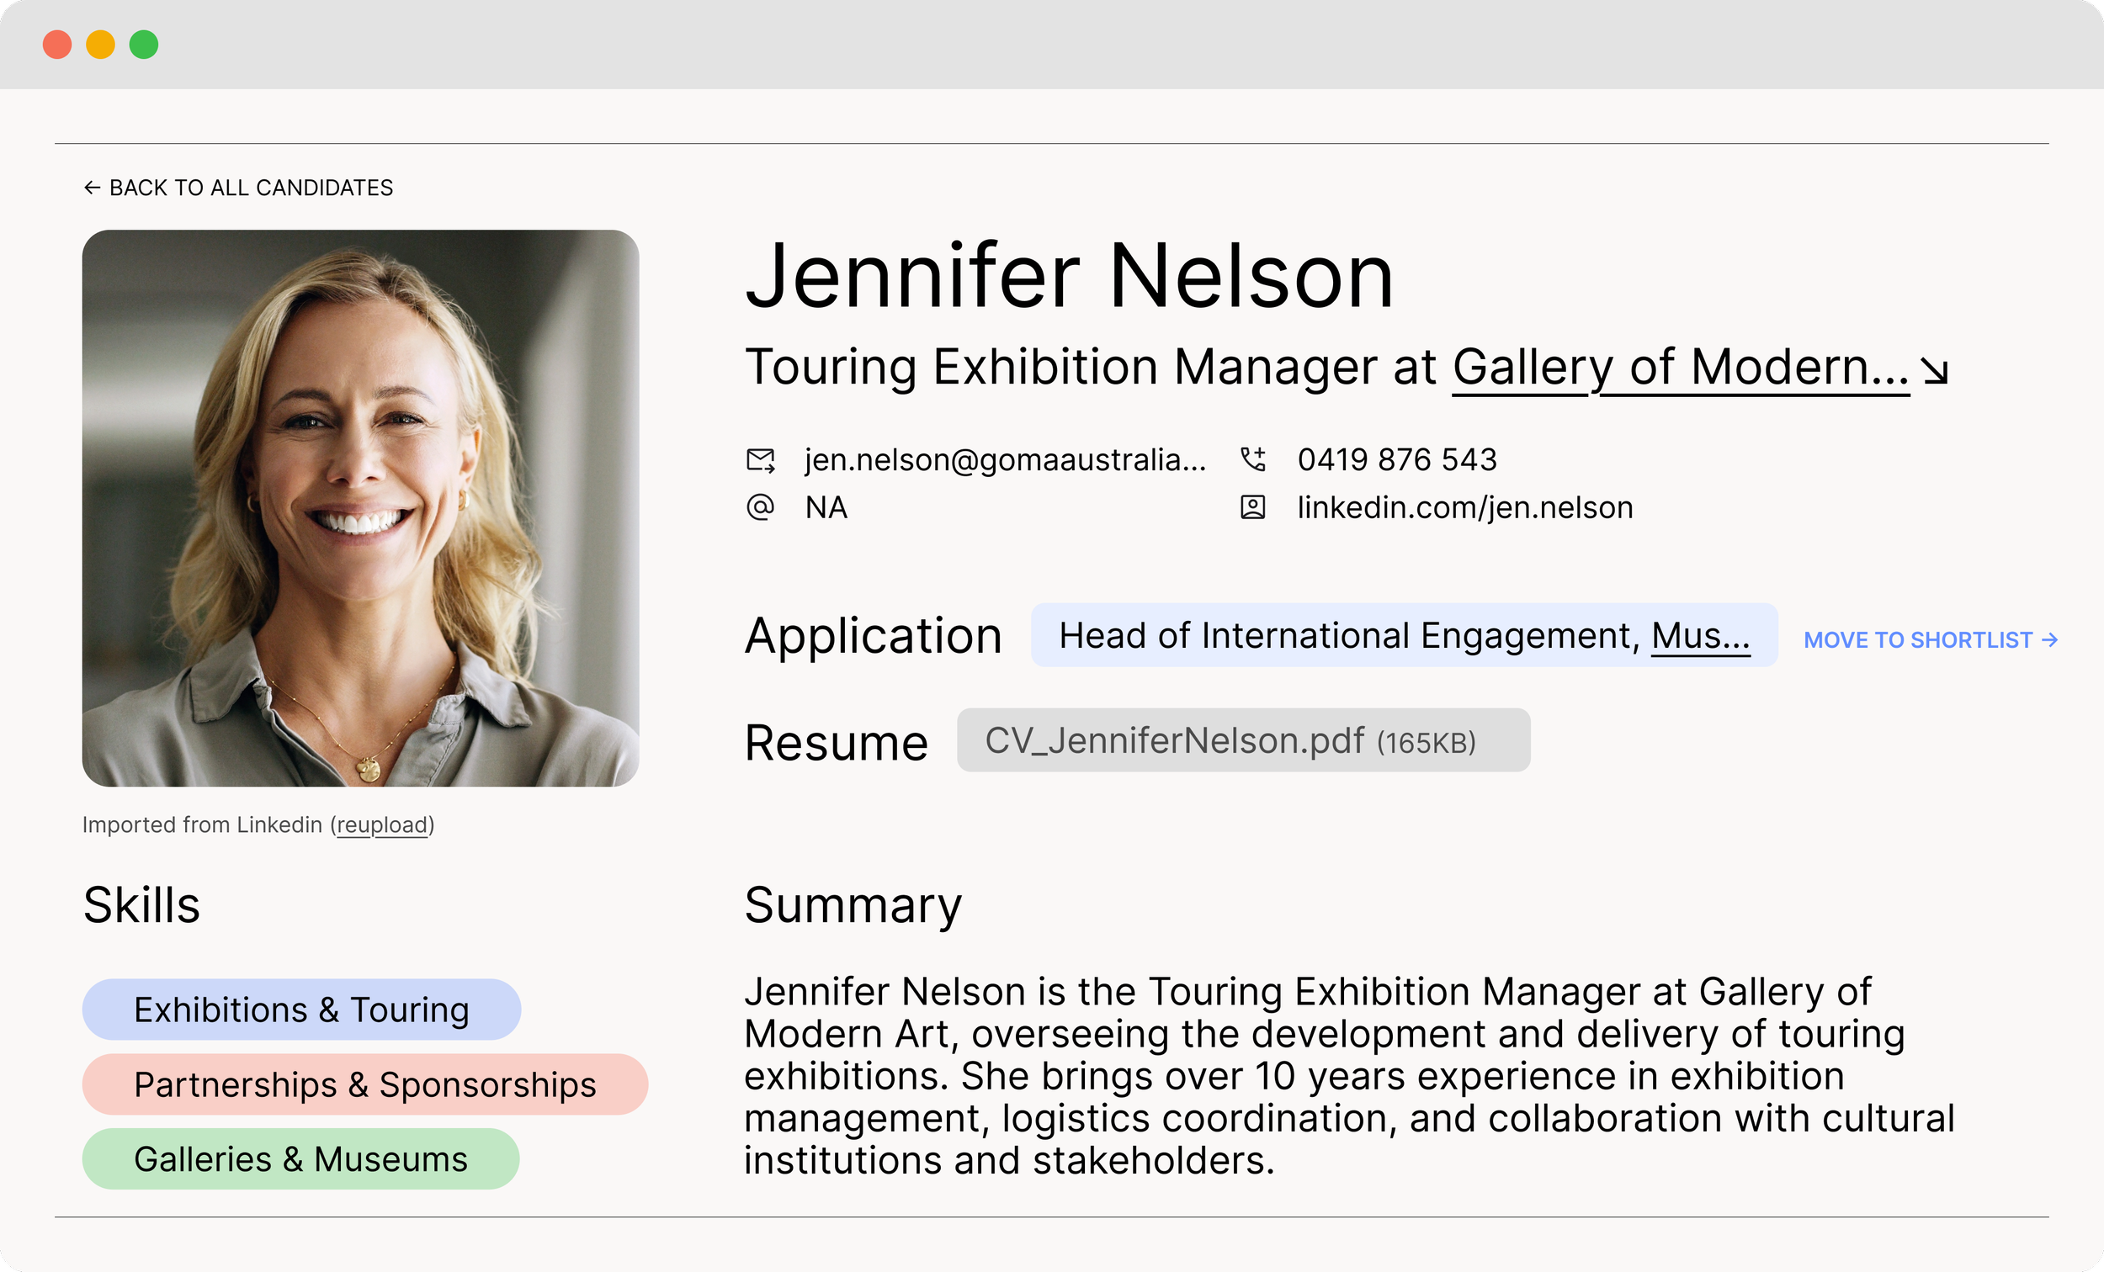The height and width of the screenshot is (1272, 2104).
Task: Select the Exhibitions & Touring skill tag
Action: (301, 1009)
